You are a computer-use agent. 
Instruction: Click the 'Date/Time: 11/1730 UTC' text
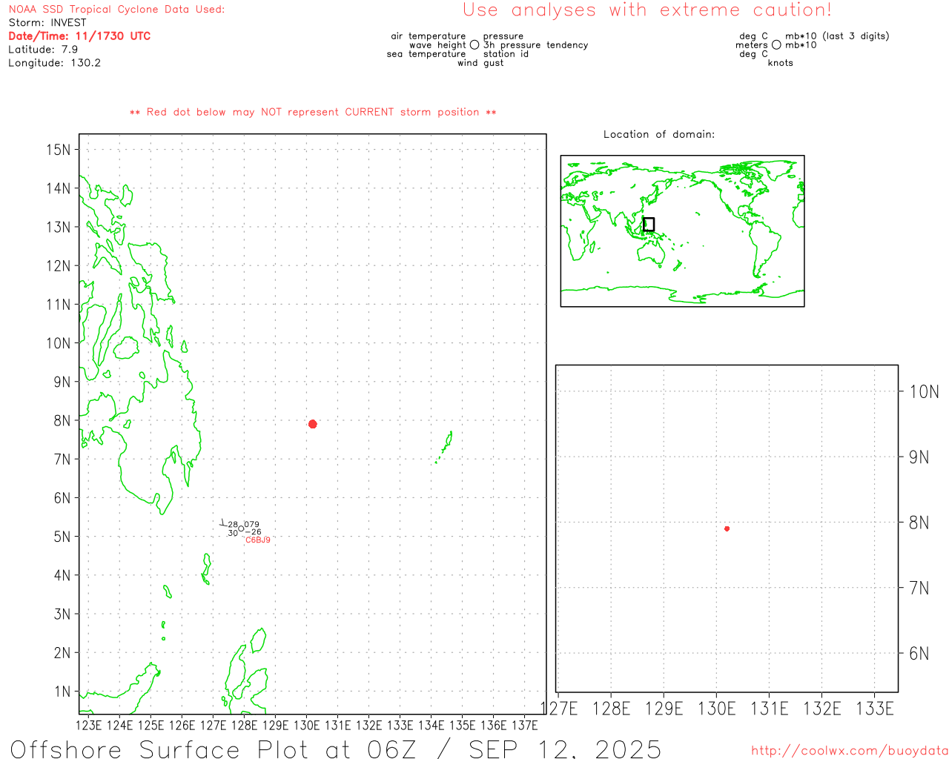(x=79, y=36)
